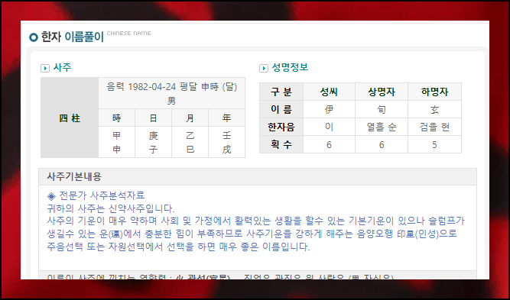Click the line starting 생길수 있는 운
This screenshot has width=510, height=300.
[x=252, y=234]
